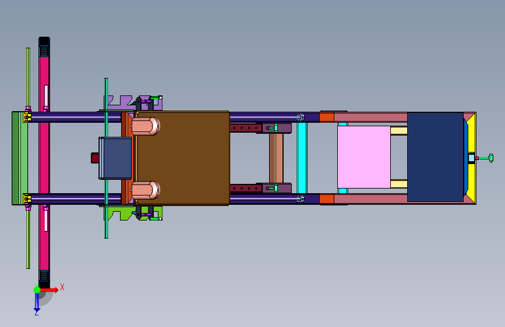Select the lower pale yellow spacer bar
This screenshot has height=327, width=505.
click(399, 184)
